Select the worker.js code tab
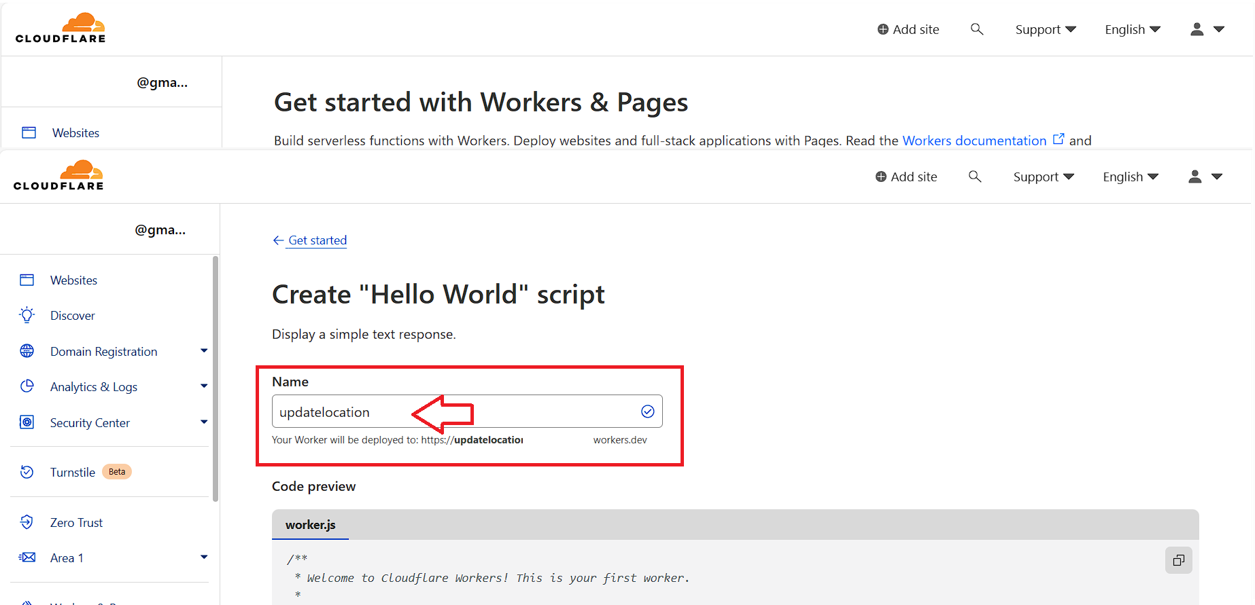Image resolution: width=1255 pixels, height=605 pixels. [x=311, y=525]
